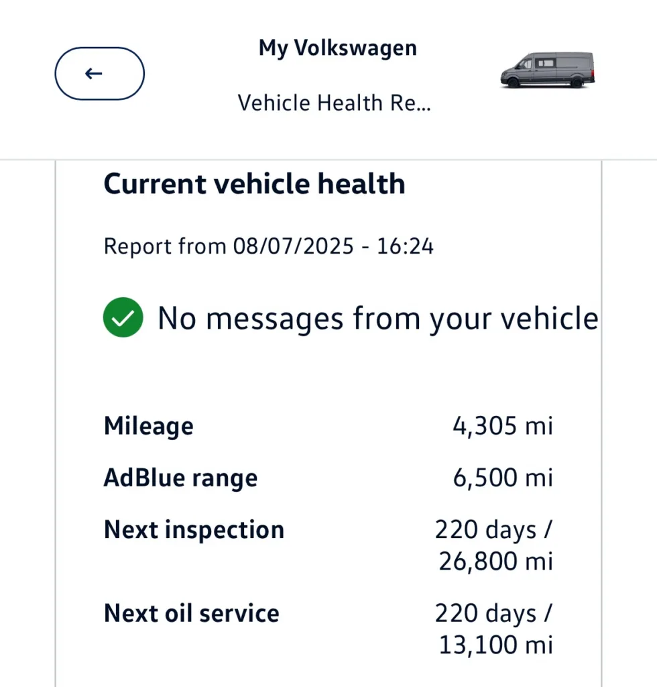The width and height of the screenshot is (657, 687).
Task: Tap the Vehicle Health Re... subtitle
Action: [x=335, y=103]
